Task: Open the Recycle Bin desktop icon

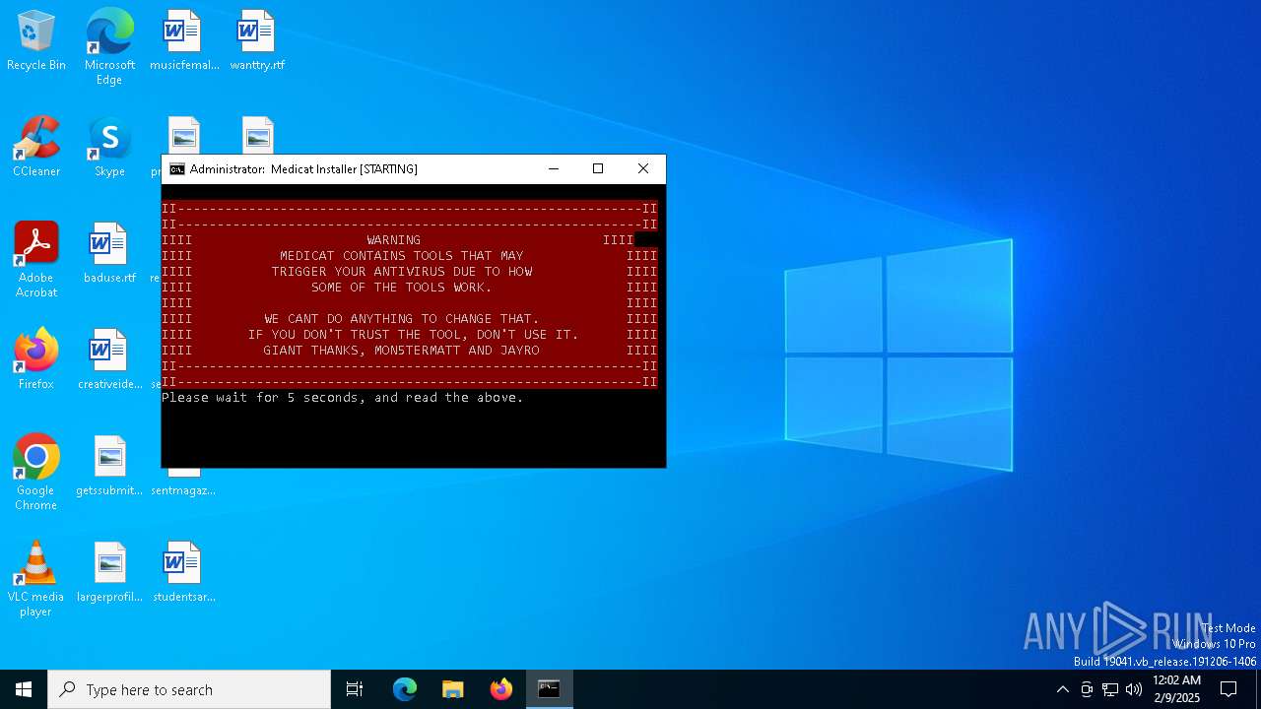Action: tap(36, 41)
